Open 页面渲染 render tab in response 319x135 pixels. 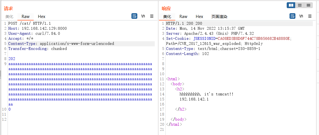(219, 17)
